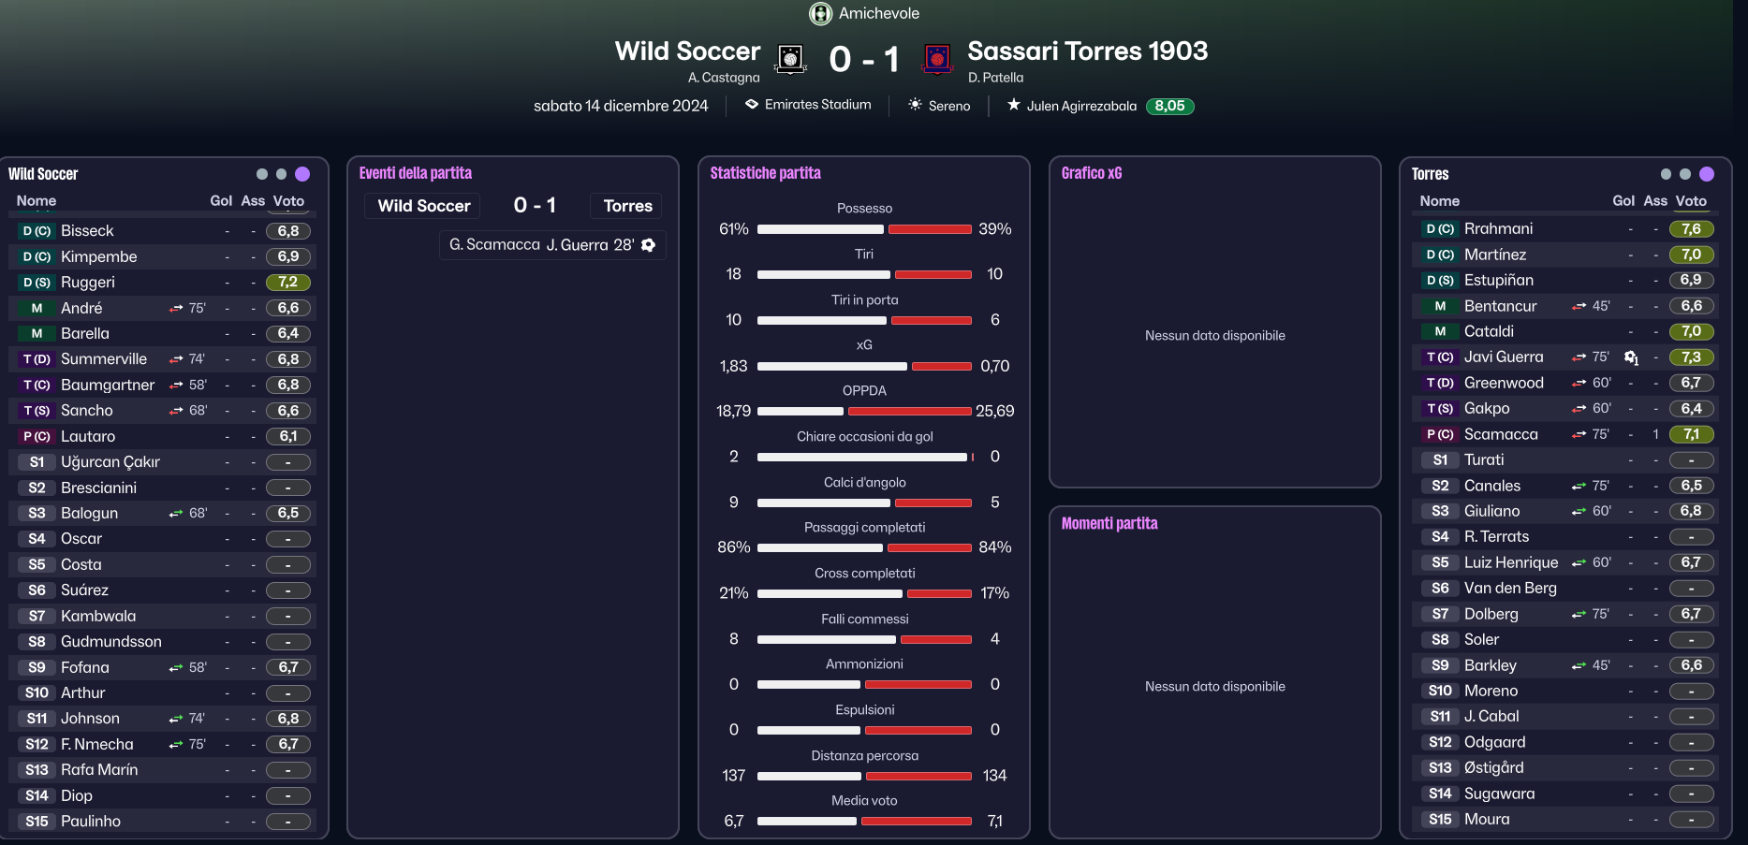
Task: Click Javi Guerra's assist boot icon
Action: click(x=1631, y=357)
